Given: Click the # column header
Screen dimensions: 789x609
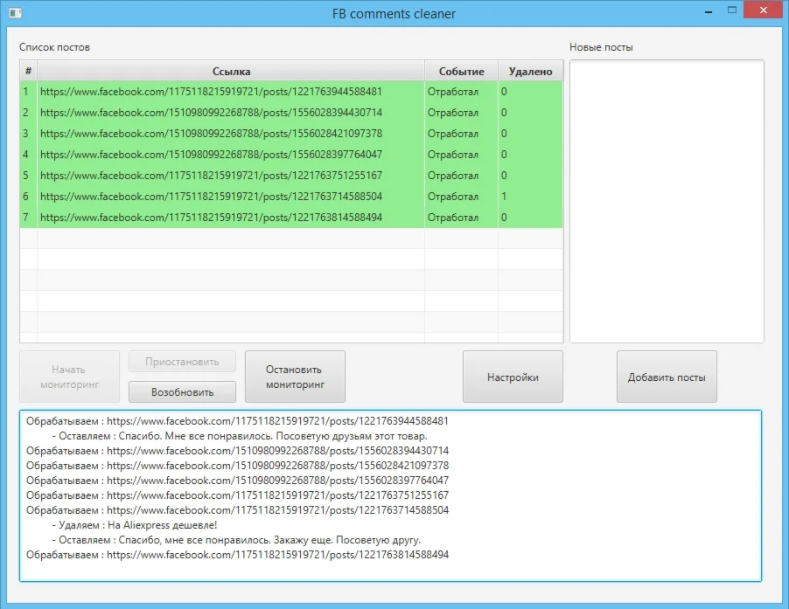Looking at the screenshot, I should (x=28, y=72).
